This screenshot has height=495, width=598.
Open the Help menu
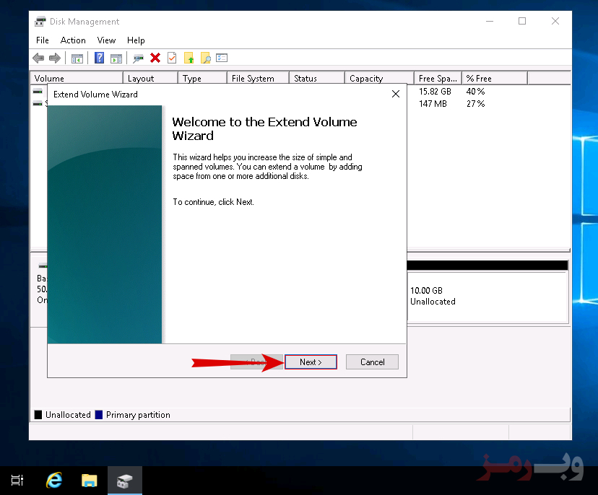[136, 40]
